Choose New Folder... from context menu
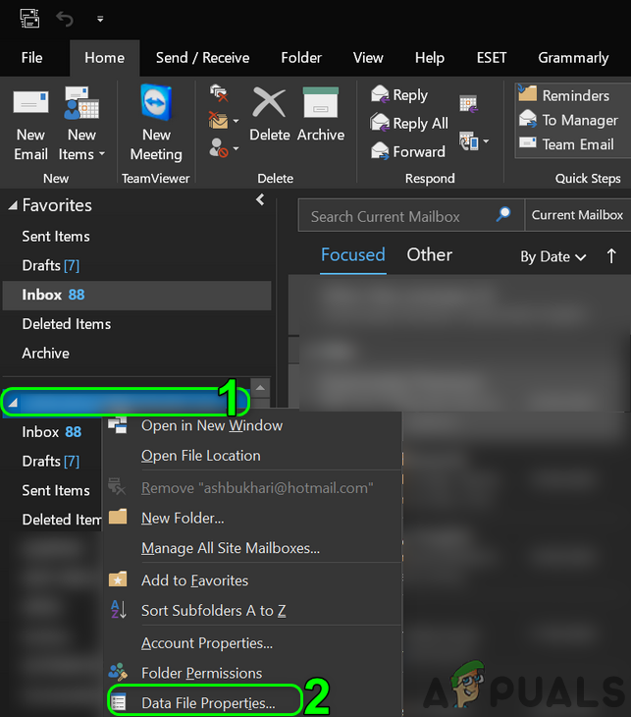Viewport: 631px width, 717px height. tap(253, 518)
